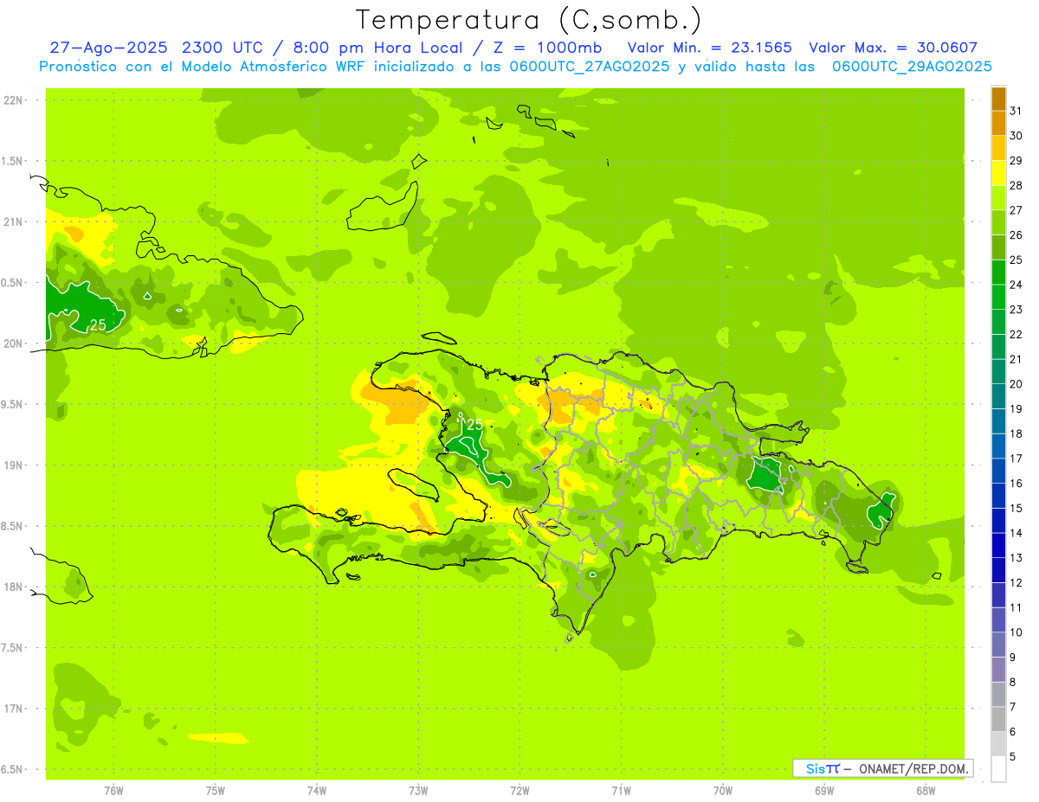Click the '72W' longitude label
1039x802 pixels.
[x=519, y=790]
